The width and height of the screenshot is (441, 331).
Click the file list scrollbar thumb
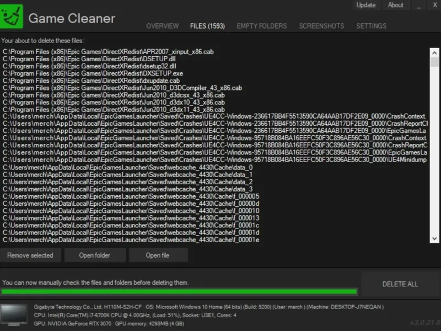[x=434, y=62]
